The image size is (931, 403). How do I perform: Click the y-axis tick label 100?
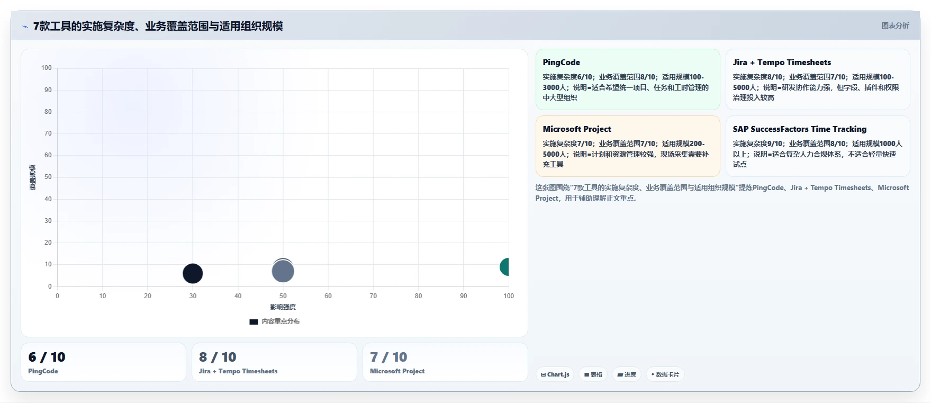[47, 68]
